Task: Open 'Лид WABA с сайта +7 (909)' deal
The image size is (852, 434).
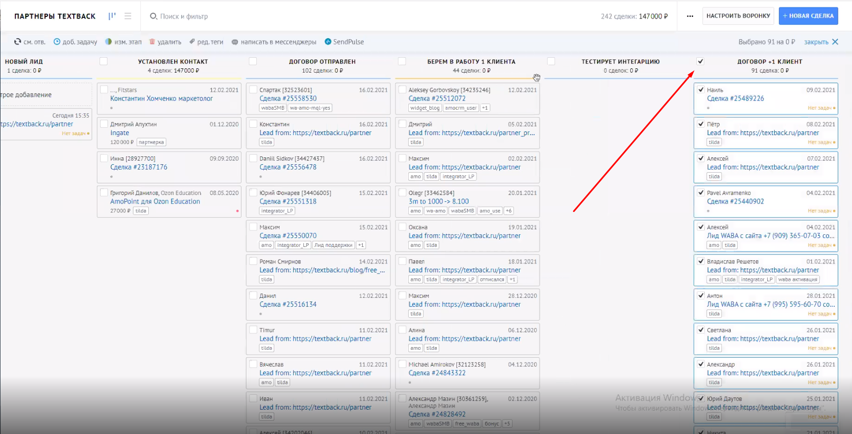Action: tap(770, 236)
